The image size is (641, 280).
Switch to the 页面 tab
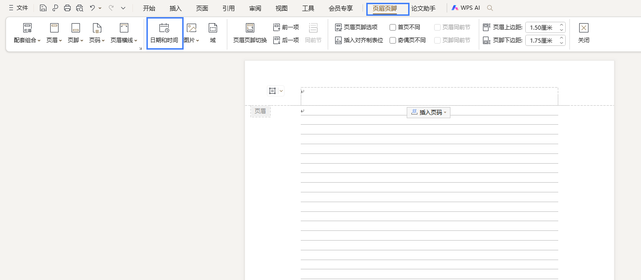(x=202, y=8)
